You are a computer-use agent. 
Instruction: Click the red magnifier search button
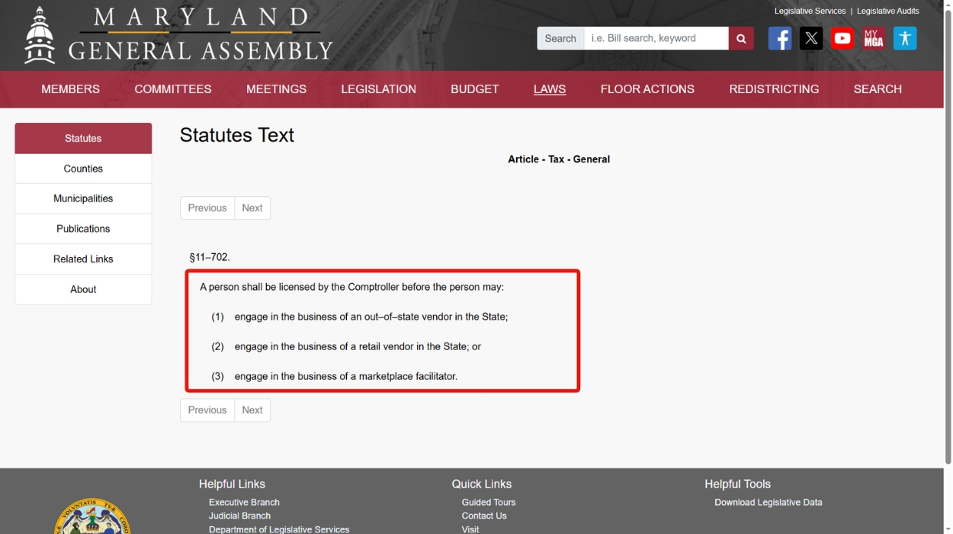[x=741, y=38]
